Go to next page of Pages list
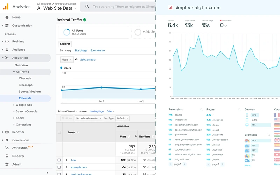The width and height of the screenshot is (280, 175). click(222, 164)
